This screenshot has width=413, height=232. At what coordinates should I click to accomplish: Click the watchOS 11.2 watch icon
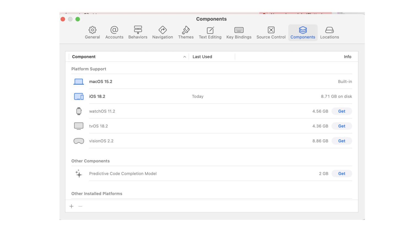(x=79, y=111)
